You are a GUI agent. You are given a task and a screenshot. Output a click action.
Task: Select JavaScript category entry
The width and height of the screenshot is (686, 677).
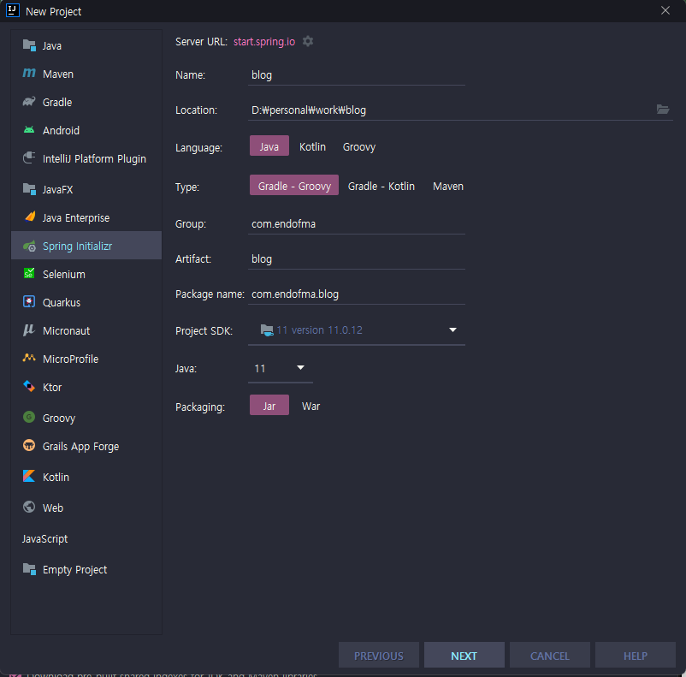click(86, 538)
